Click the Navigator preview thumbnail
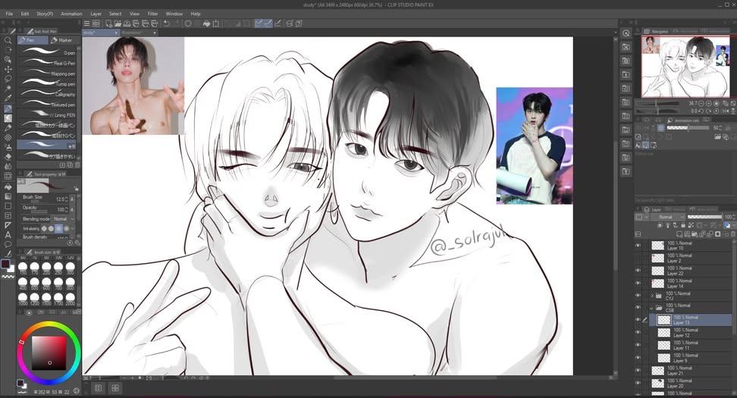Image resolution: width=737 pixels, height=398 pixels. pyautogui.click(x=685, y=67)
